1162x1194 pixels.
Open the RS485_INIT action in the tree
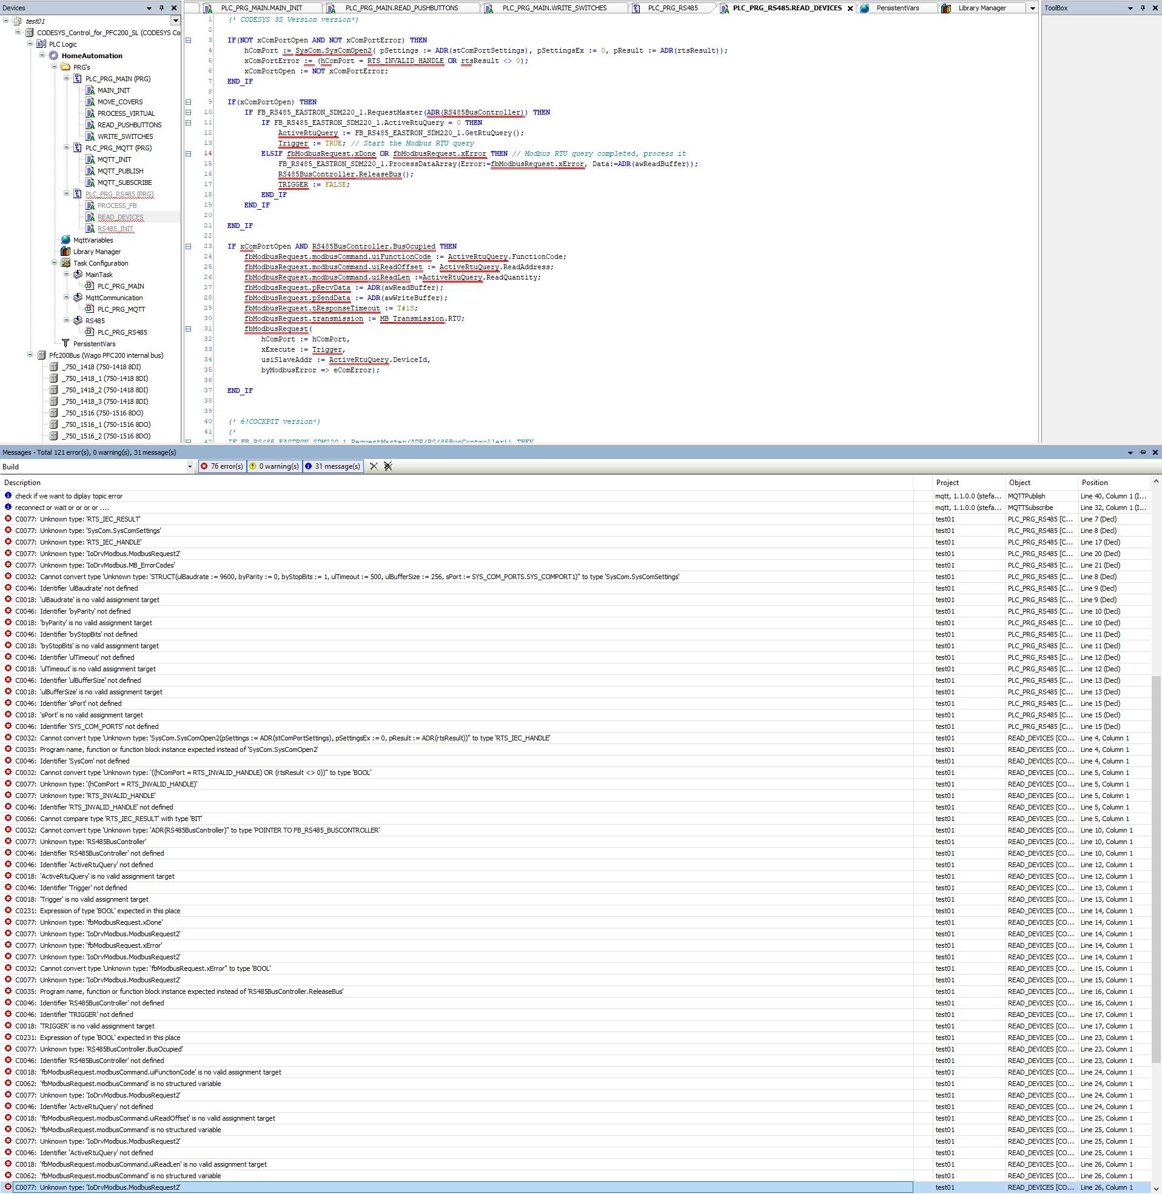(x=115, y=228)
